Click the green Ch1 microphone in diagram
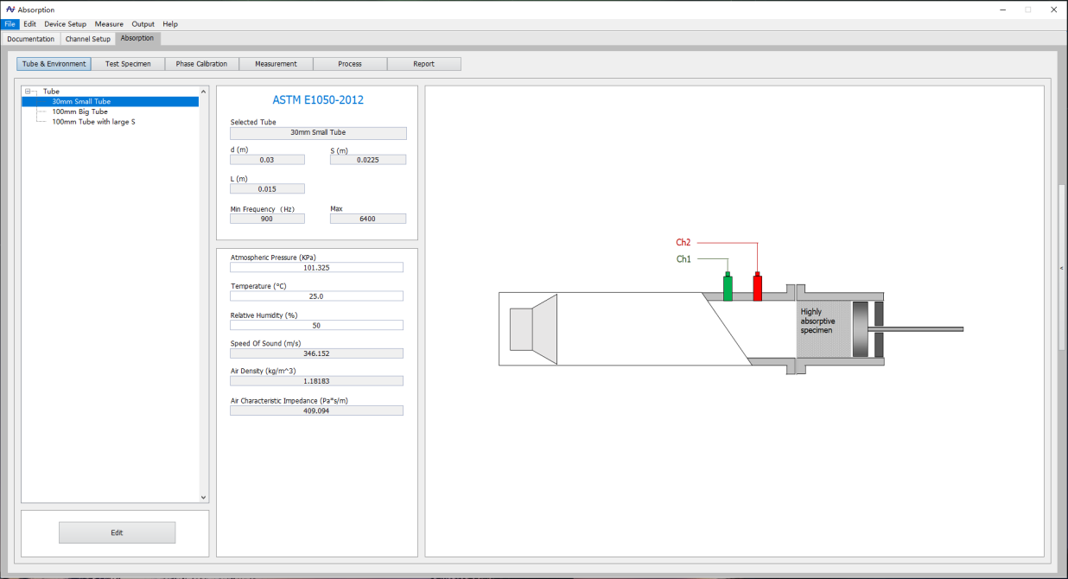 click(728, 287)
